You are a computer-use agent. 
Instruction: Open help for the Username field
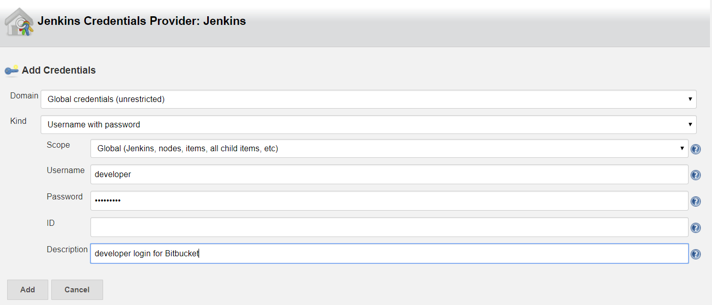[x=696, y=175]
